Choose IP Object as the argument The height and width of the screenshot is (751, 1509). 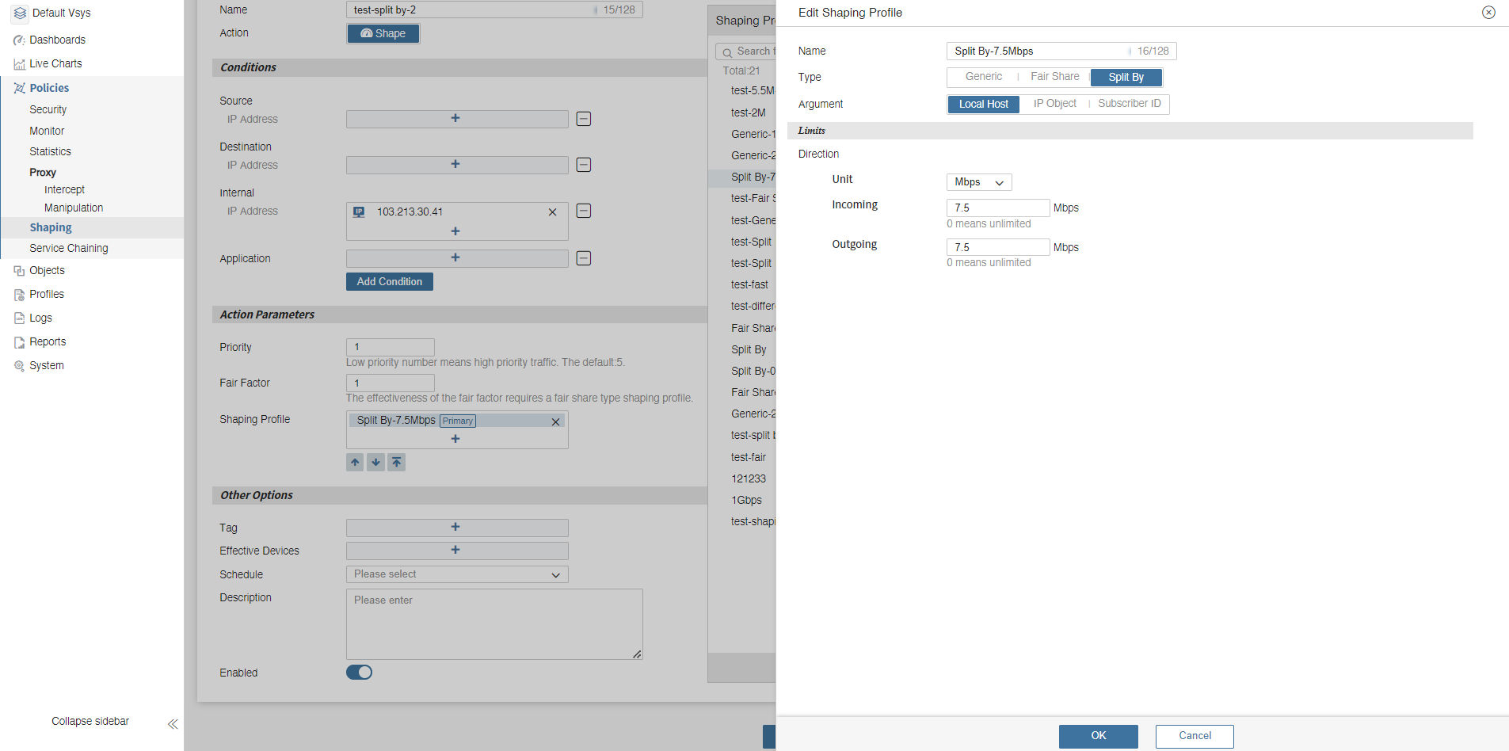coord(1054,104)
